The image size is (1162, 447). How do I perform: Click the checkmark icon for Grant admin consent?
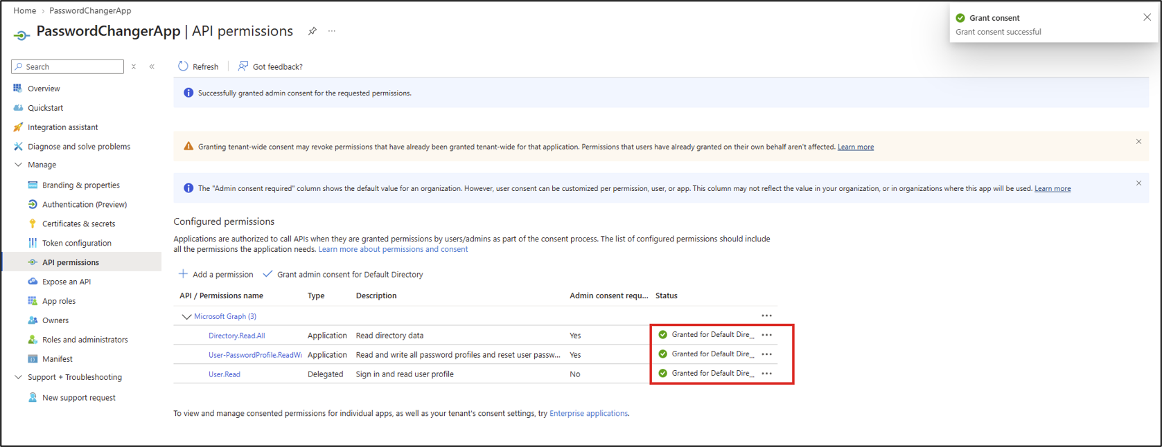click(x=267, y=274)
